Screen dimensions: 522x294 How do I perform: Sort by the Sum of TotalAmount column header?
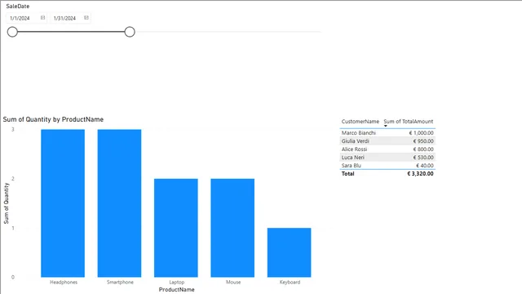tap(409, 122)
